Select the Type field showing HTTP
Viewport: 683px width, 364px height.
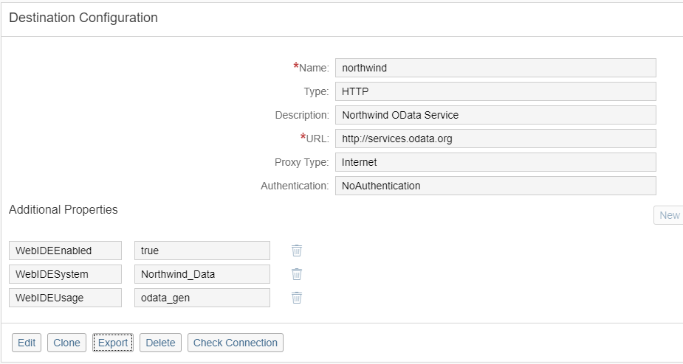[x=495, y=91]
